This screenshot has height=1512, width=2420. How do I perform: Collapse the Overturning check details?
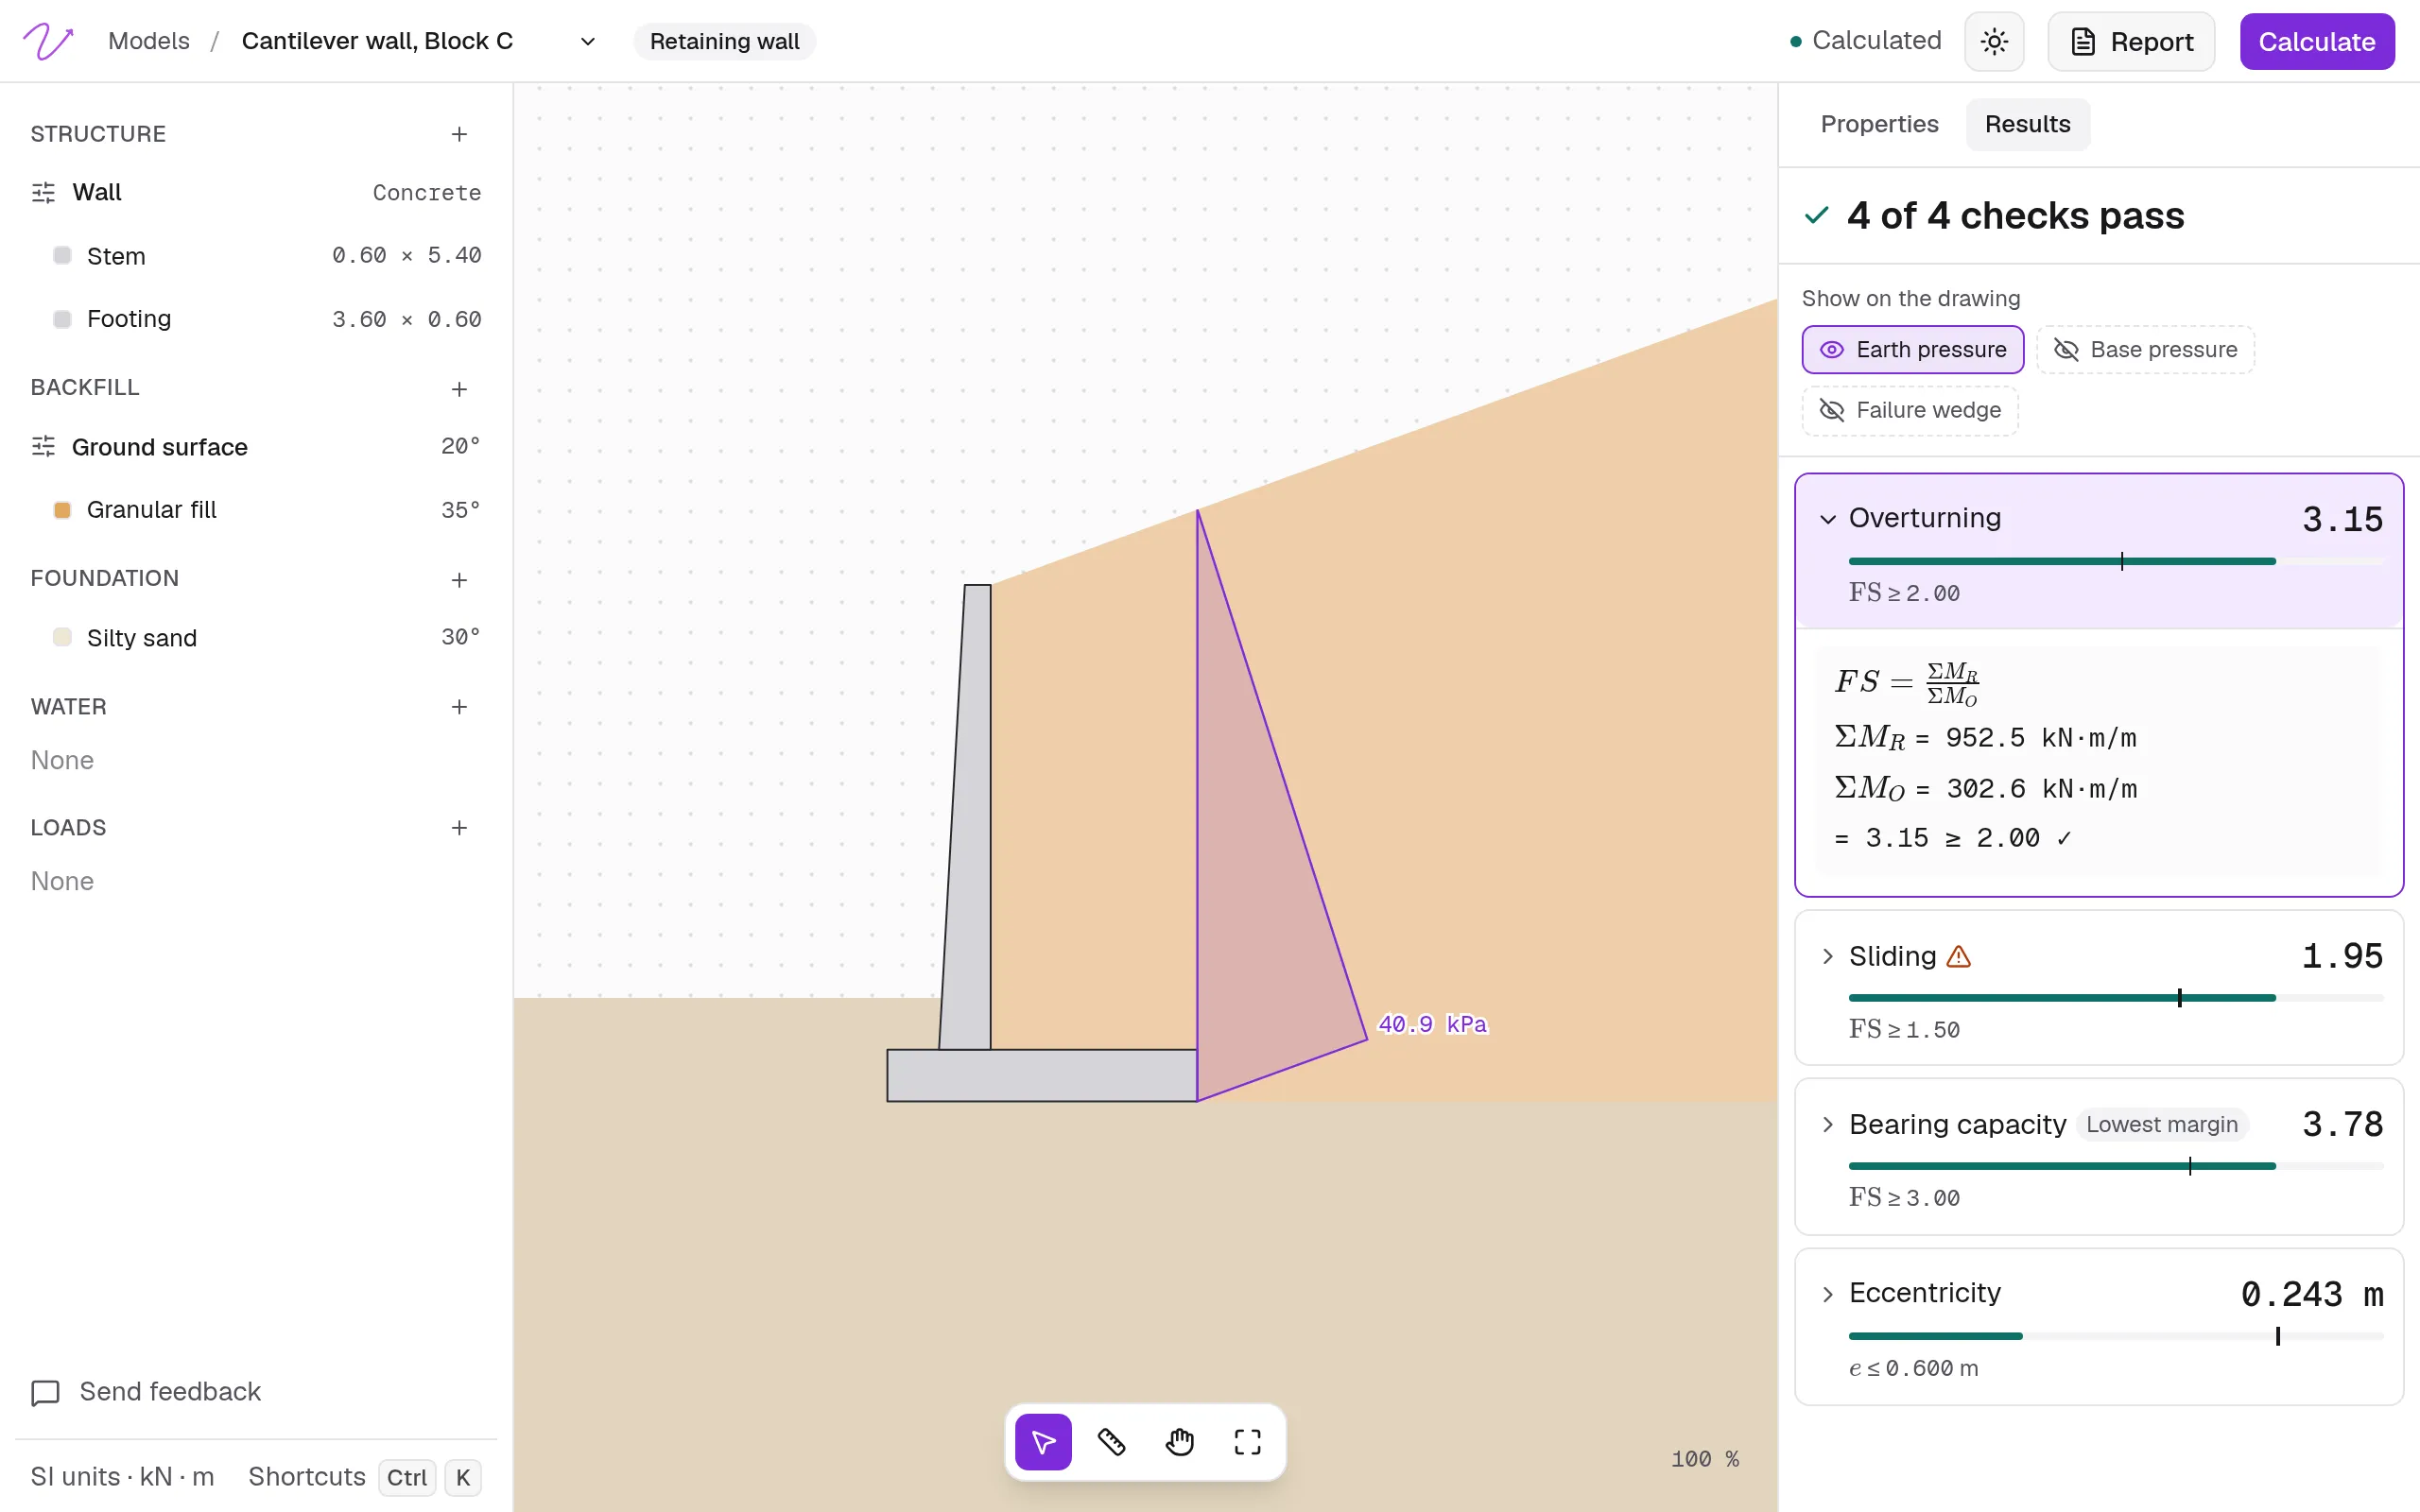click(x=1827, y=519)
